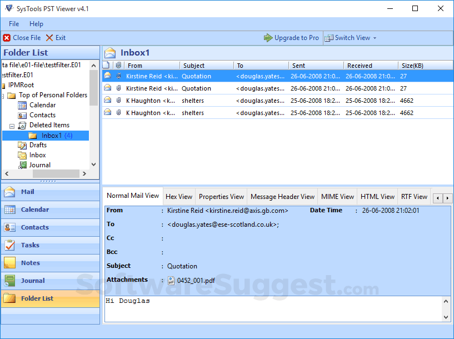Switch to HTML View tab

[x=377, y=197]
